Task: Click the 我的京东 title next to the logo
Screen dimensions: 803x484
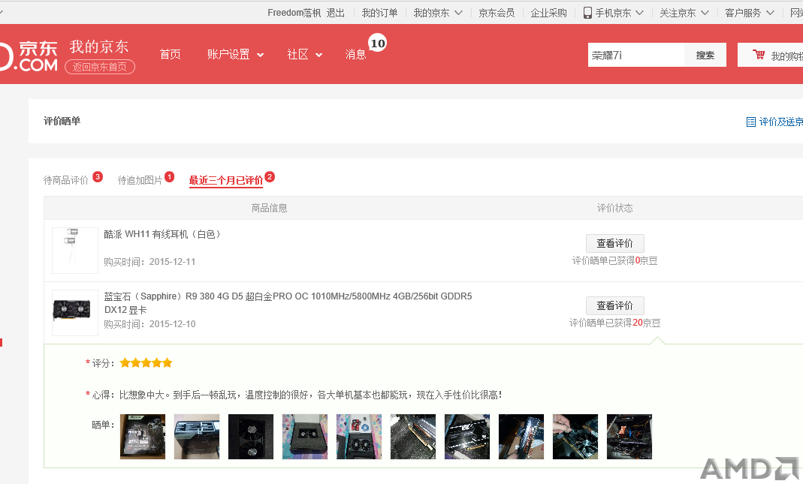Action: coord(99,47)
